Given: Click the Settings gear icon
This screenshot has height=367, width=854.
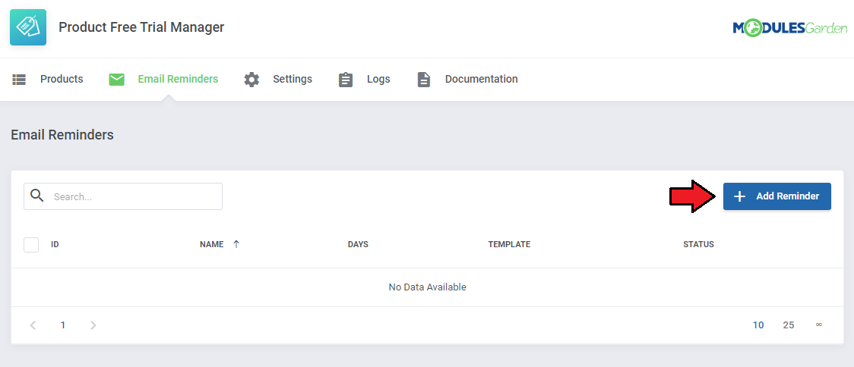Looking at the screenshot, I should click(251, 80).
